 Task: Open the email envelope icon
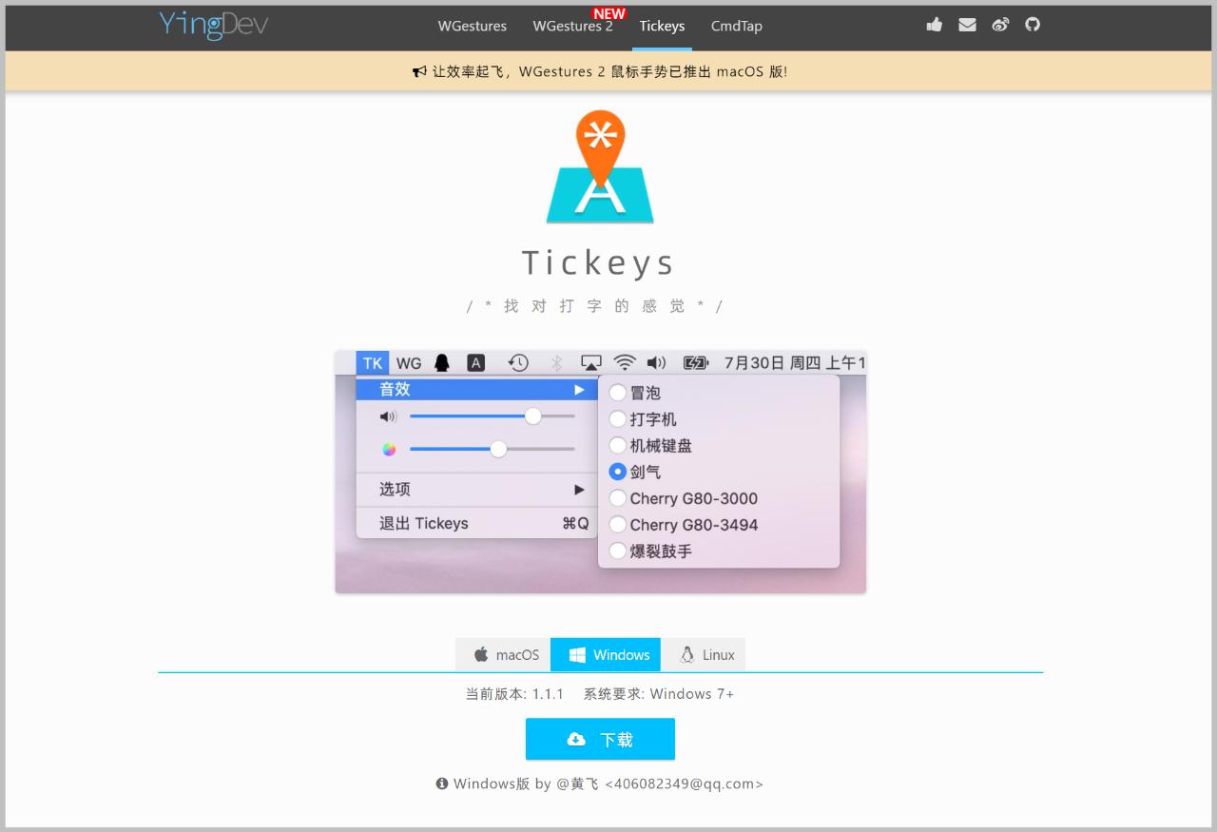pos(967,25)
